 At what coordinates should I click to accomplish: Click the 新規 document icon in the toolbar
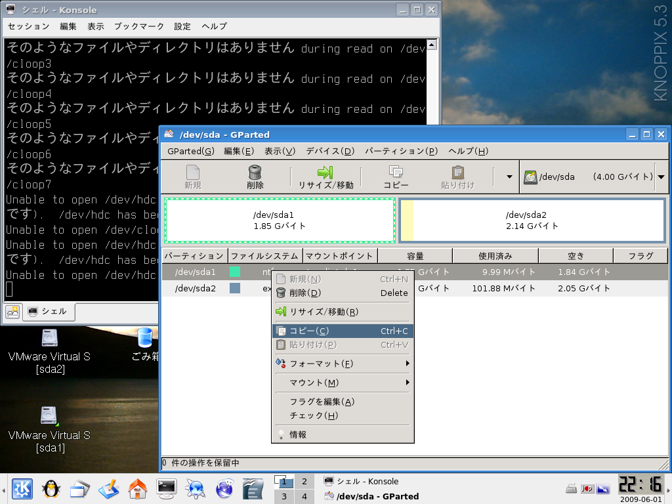click(193, 172)
